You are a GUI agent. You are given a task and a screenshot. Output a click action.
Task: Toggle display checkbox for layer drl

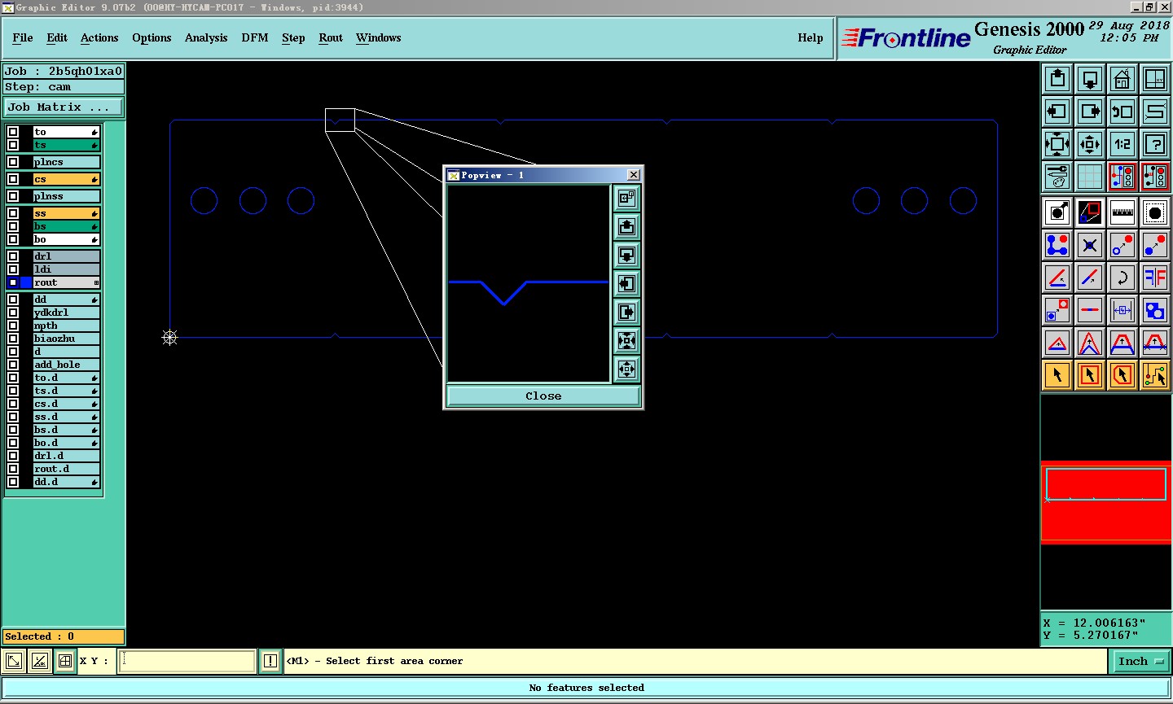tap(13, 256)
